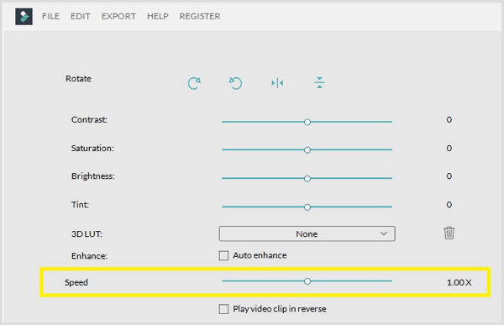Screen dimensions: 504x325
Task: Click the 3D LUT: label
Action: pyautogui.click(x=87, y=233)
